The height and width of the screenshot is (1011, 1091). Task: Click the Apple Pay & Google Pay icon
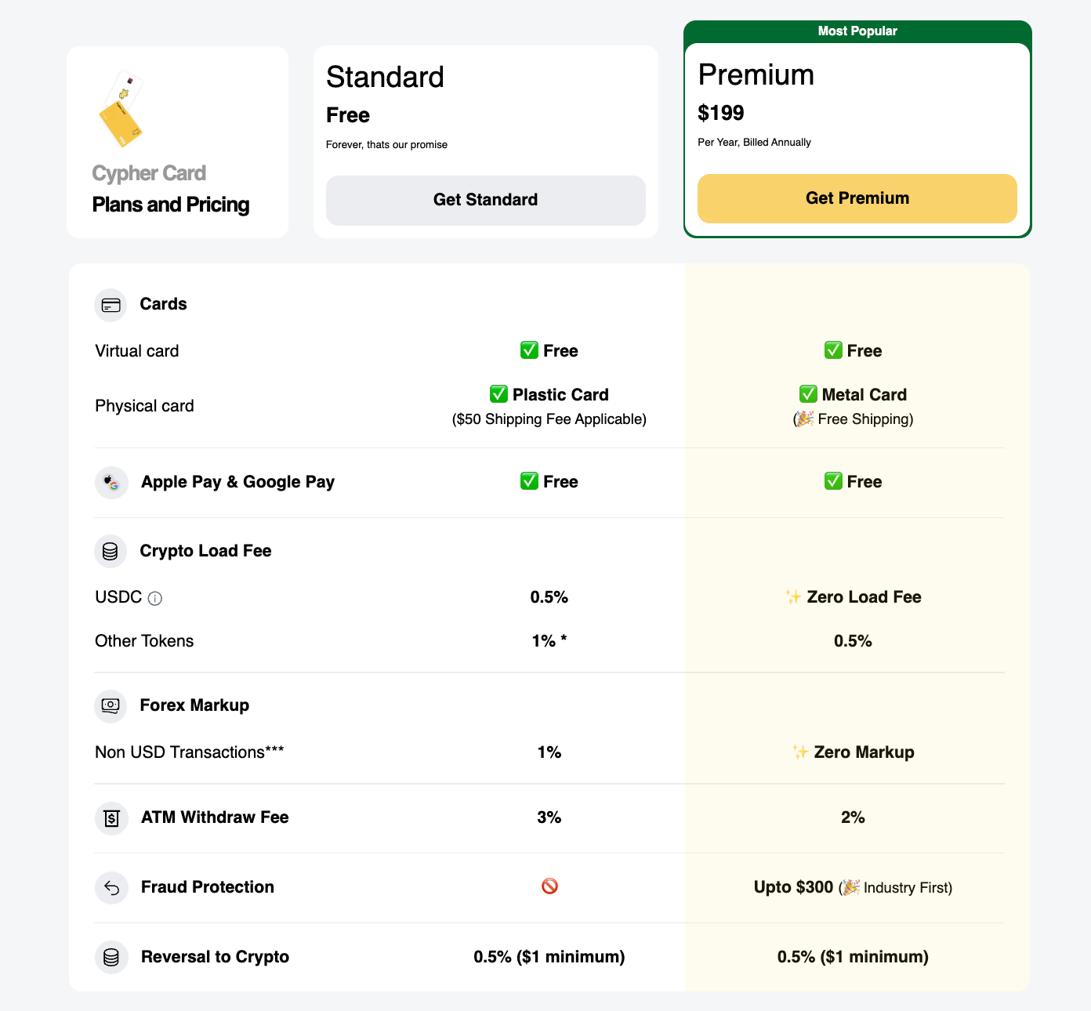tap(111, 483)
